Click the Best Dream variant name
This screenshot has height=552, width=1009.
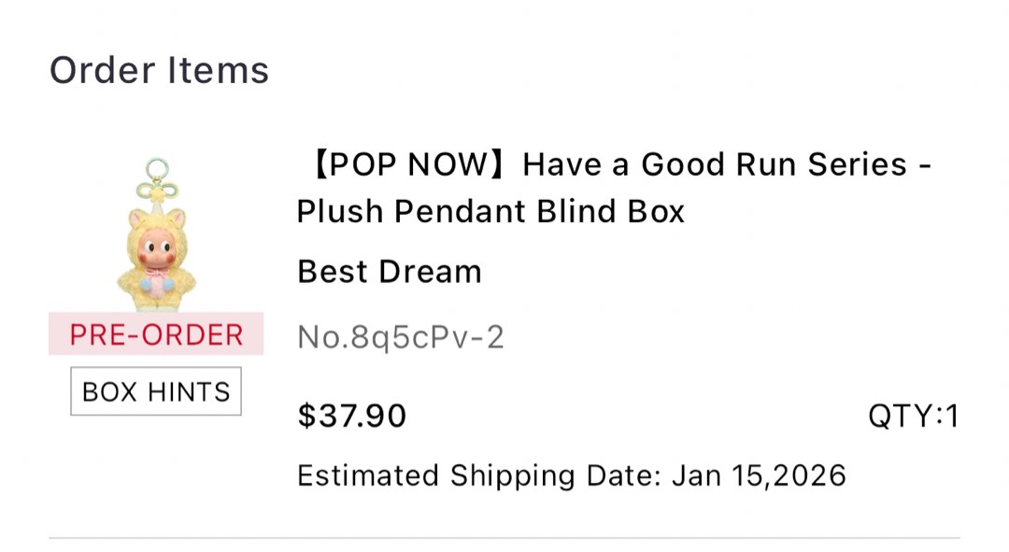tap(390, 272)
